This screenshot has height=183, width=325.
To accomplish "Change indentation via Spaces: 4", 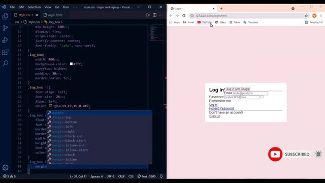I will (x=96, y=176).
